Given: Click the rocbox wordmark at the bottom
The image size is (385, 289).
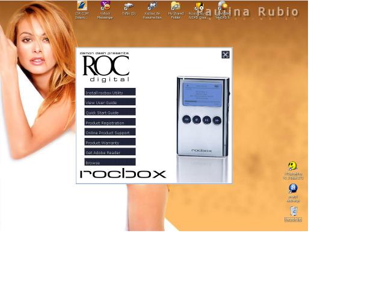Looking at the screenshot, I should (123, 173).
